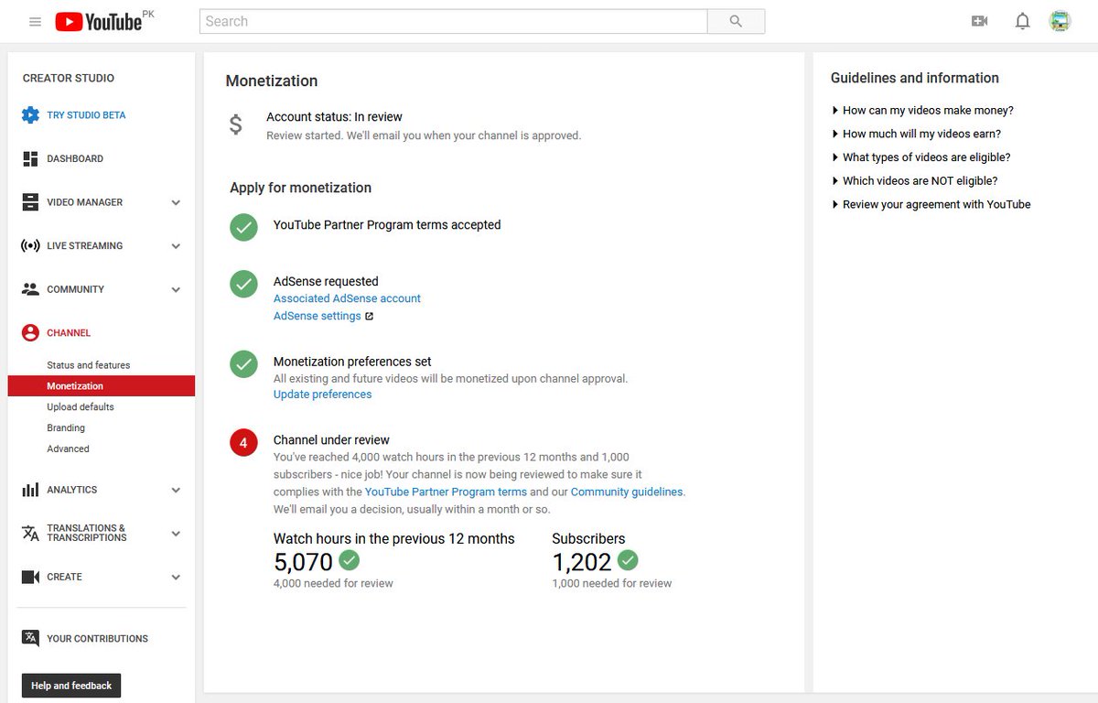
Task: Open Upload defaults settings
Action: pyautogui.click(x=81, y=407)
